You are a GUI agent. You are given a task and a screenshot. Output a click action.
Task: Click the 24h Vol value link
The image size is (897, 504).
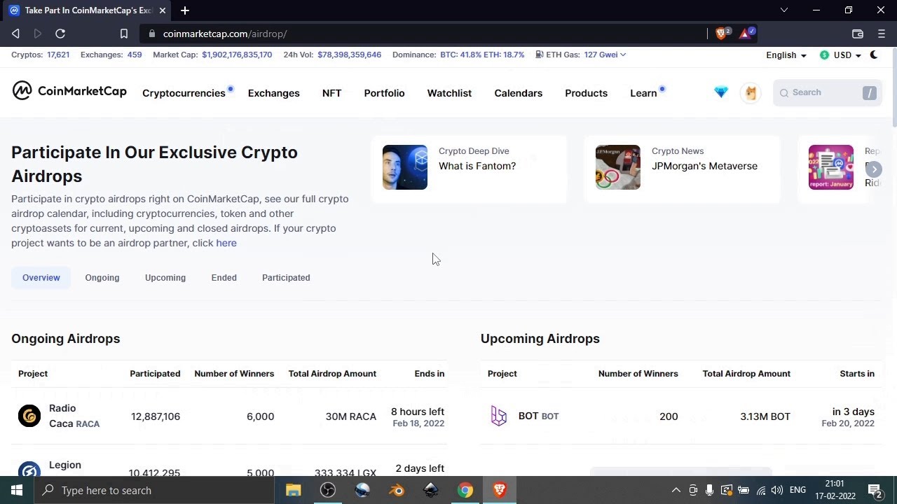coord(349,55)
